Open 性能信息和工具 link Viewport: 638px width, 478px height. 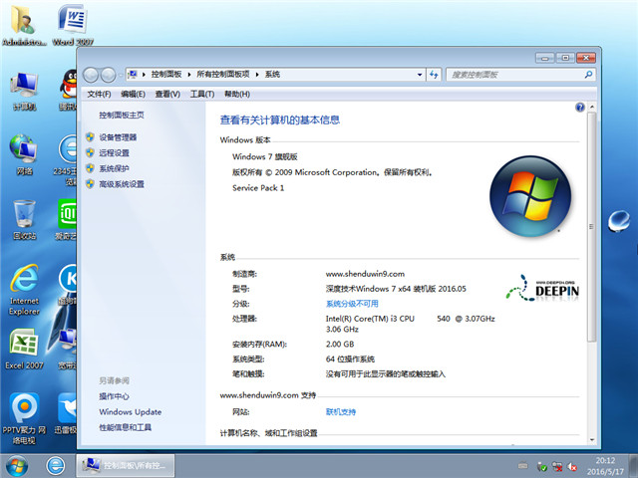[x=125, y=427]
